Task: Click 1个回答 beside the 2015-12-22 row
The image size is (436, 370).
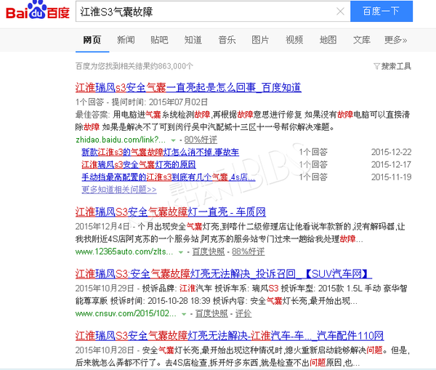Action: coord(313,152)
